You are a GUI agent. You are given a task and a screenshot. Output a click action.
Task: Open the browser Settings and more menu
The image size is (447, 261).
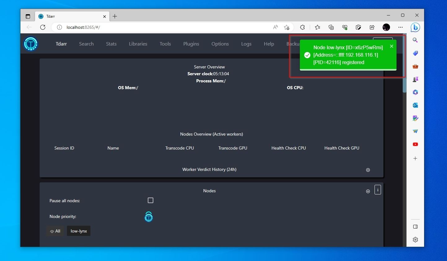click(401, 27)
